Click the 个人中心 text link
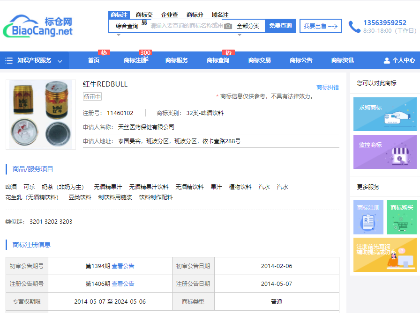 (404, 60)
